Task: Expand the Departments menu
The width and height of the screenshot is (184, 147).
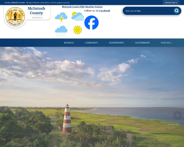Action: (117, 43)
